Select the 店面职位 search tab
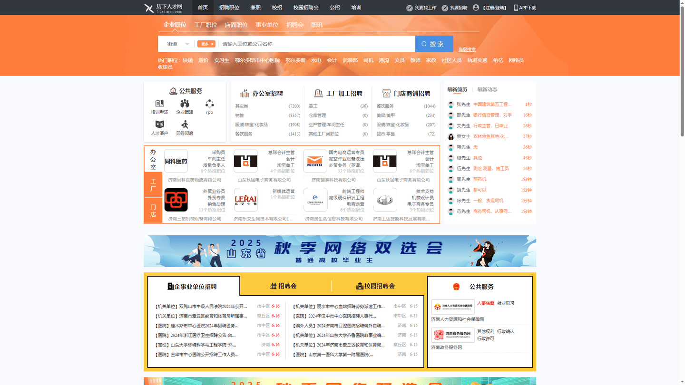The height and width of the screenshot is (385, 685). [x=236, y=25]
